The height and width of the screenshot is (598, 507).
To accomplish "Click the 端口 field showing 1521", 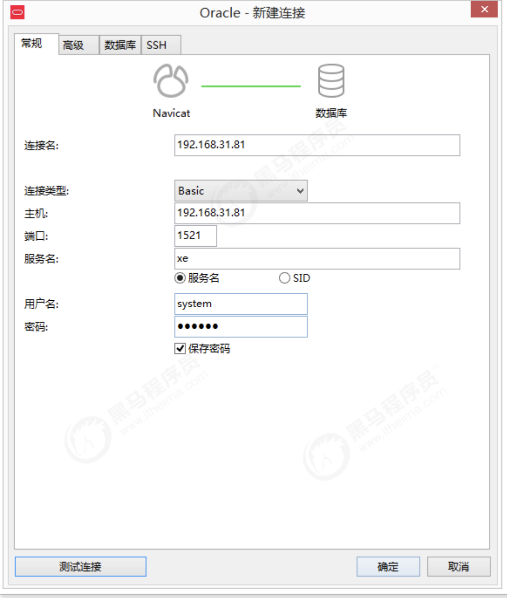I will 196,236.
